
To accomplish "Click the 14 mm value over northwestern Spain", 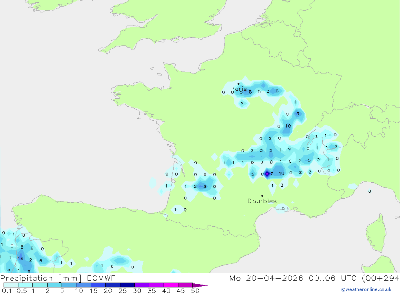I will click(x=20, y=259).
